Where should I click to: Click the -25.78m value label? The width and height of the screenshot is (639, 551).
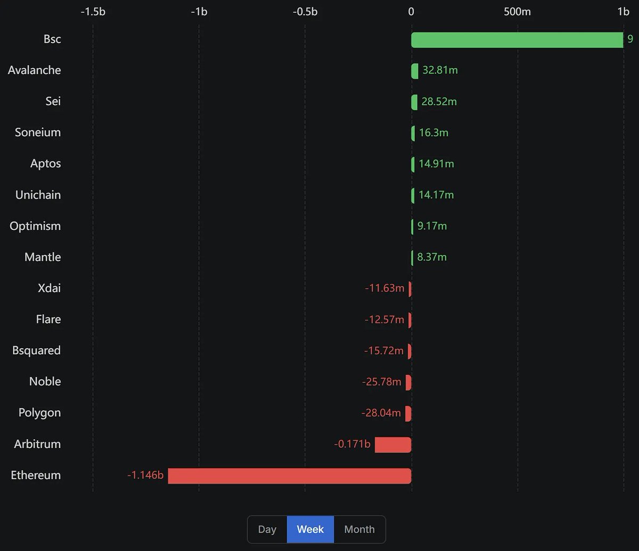[x=381, y=382]
